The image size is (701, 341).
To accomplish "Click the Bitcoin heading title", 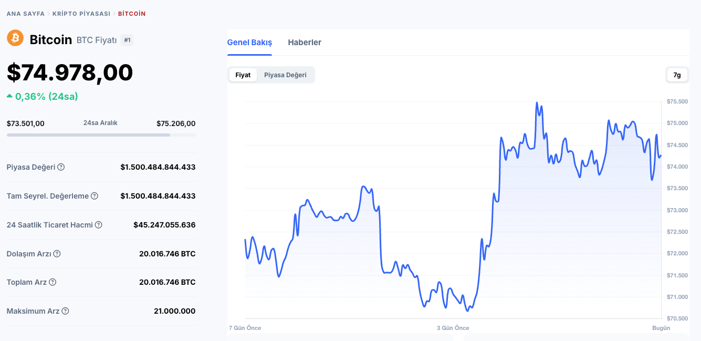I will click(x=51, y=40).
